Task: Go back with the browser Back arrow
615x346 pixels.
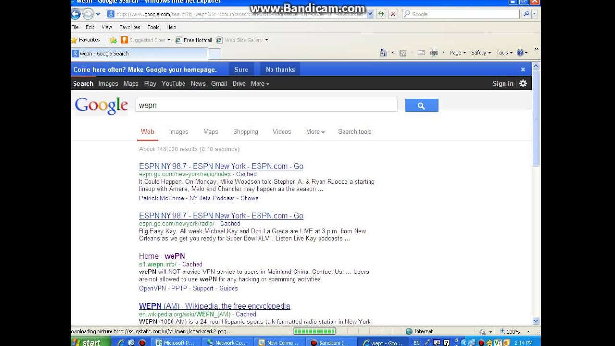Action: point(75,14)
